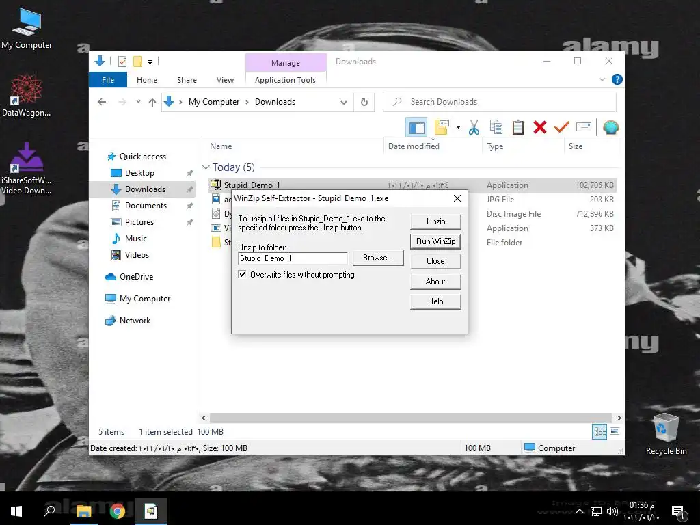Open the Customize Quick Access Toolbar arrow
This screenshot has width=700, height=525.
(x=150, y=62)
